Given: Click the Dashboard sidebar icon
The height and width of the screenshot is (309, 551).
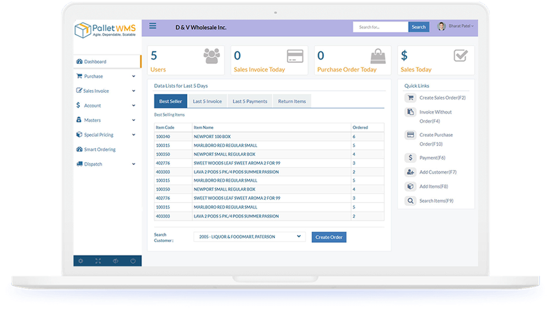Looking at the screenshot, I should pos(79,61).
